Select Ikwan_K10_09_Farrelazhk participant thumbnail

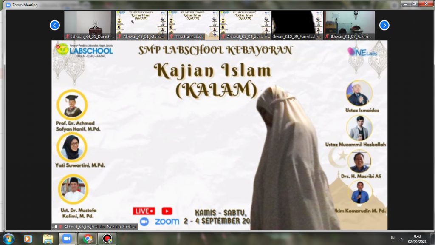297,25
